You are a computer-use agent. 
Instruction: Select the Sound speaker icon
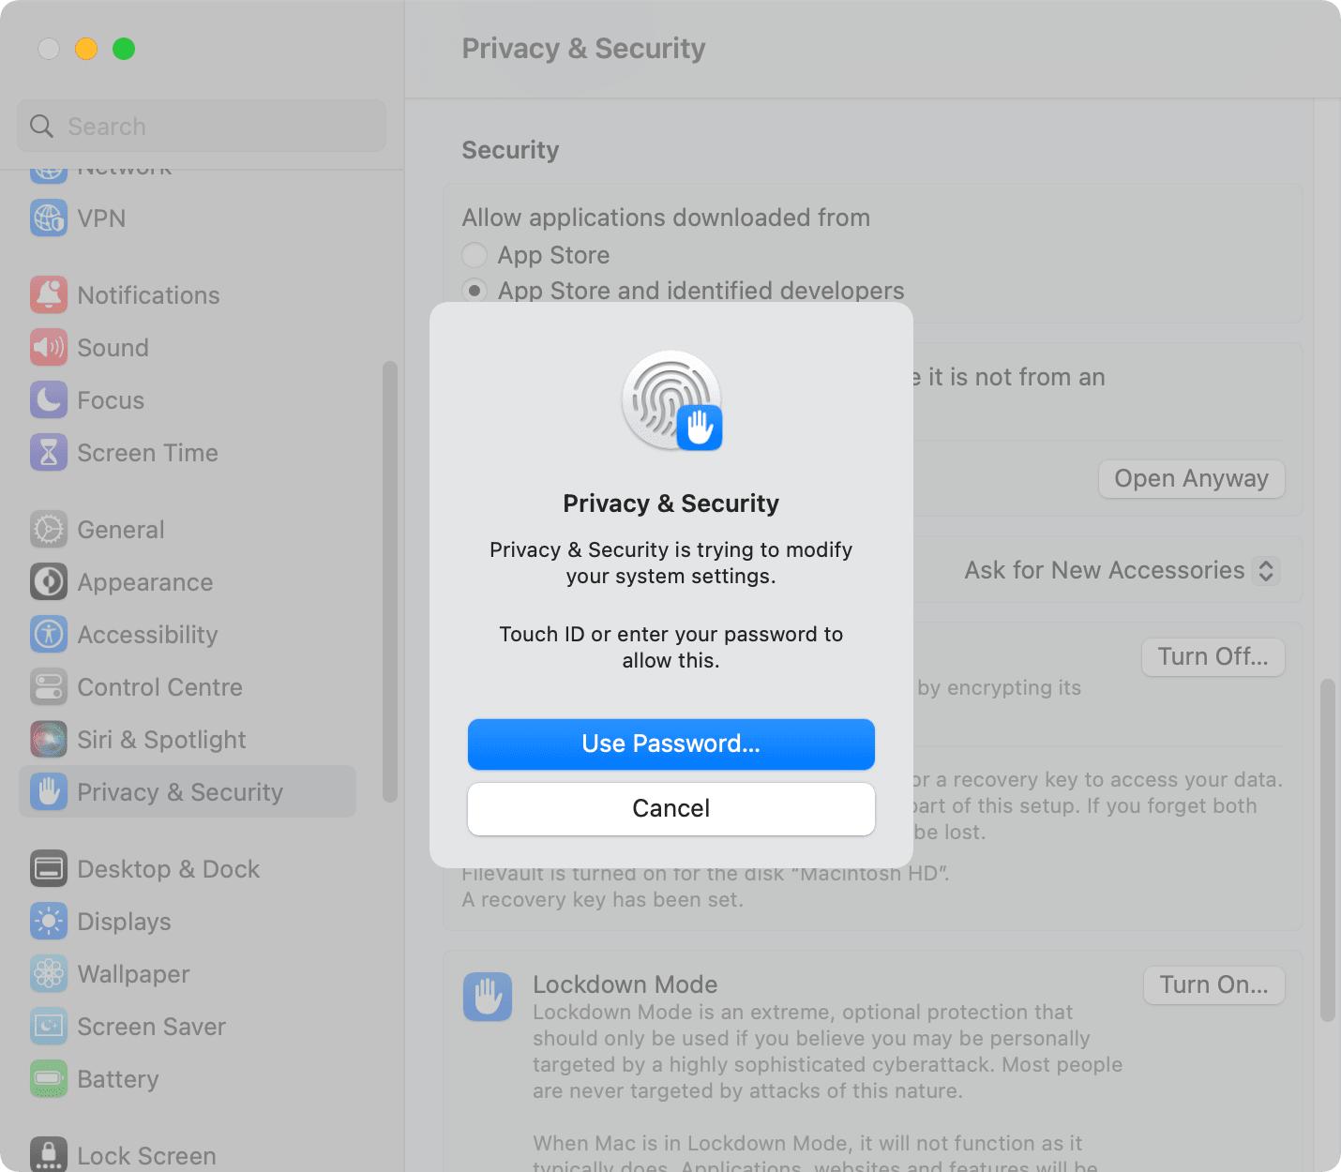click(x=48, y=347)
